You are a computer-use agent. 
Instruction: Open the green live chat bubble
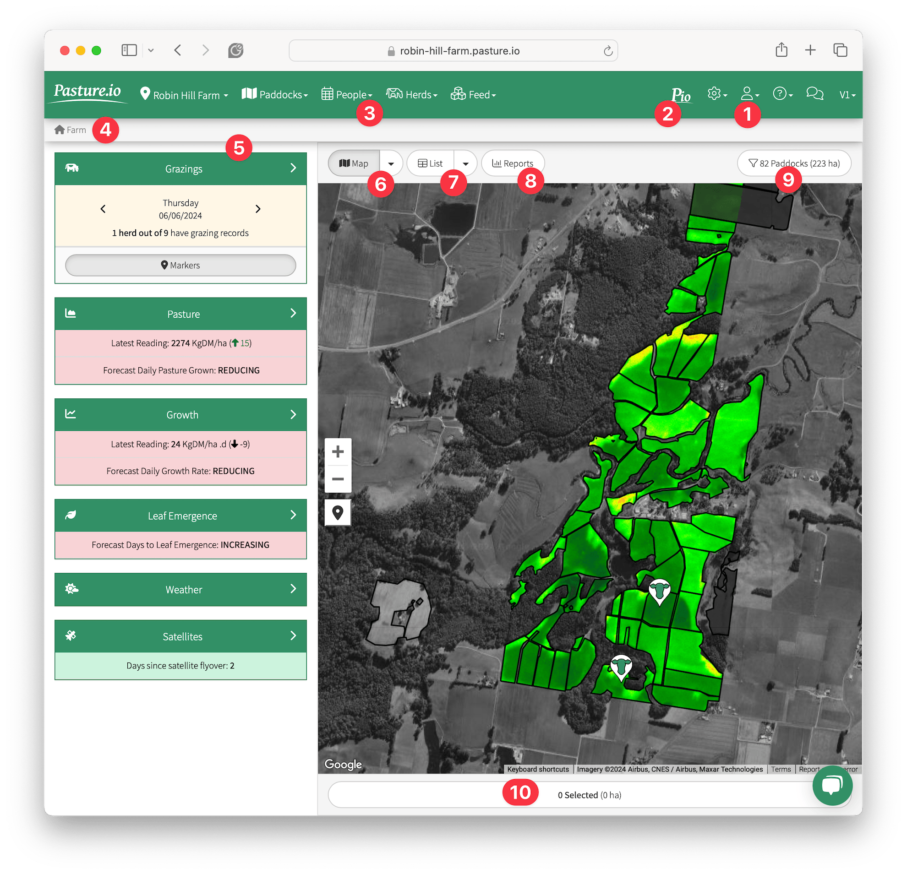832,785
